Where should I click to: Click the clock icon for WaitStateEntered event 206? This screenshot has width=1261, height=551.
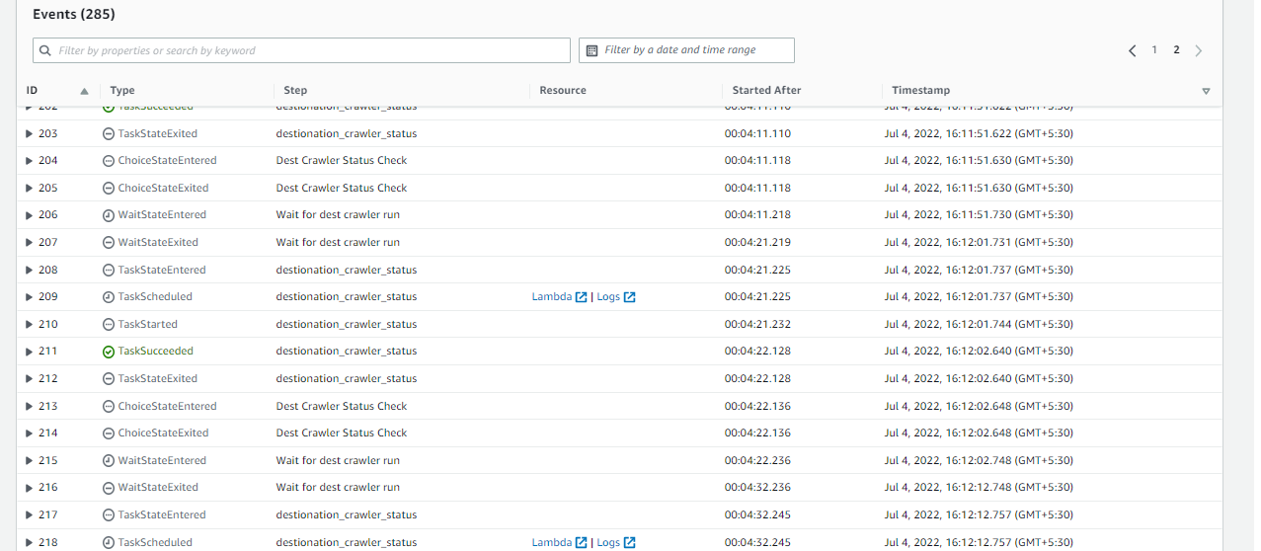(x=109, y=215)
